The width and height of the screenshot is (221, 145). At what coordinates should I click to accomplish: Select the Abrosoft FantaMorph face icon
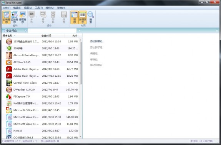pos(9,55)
